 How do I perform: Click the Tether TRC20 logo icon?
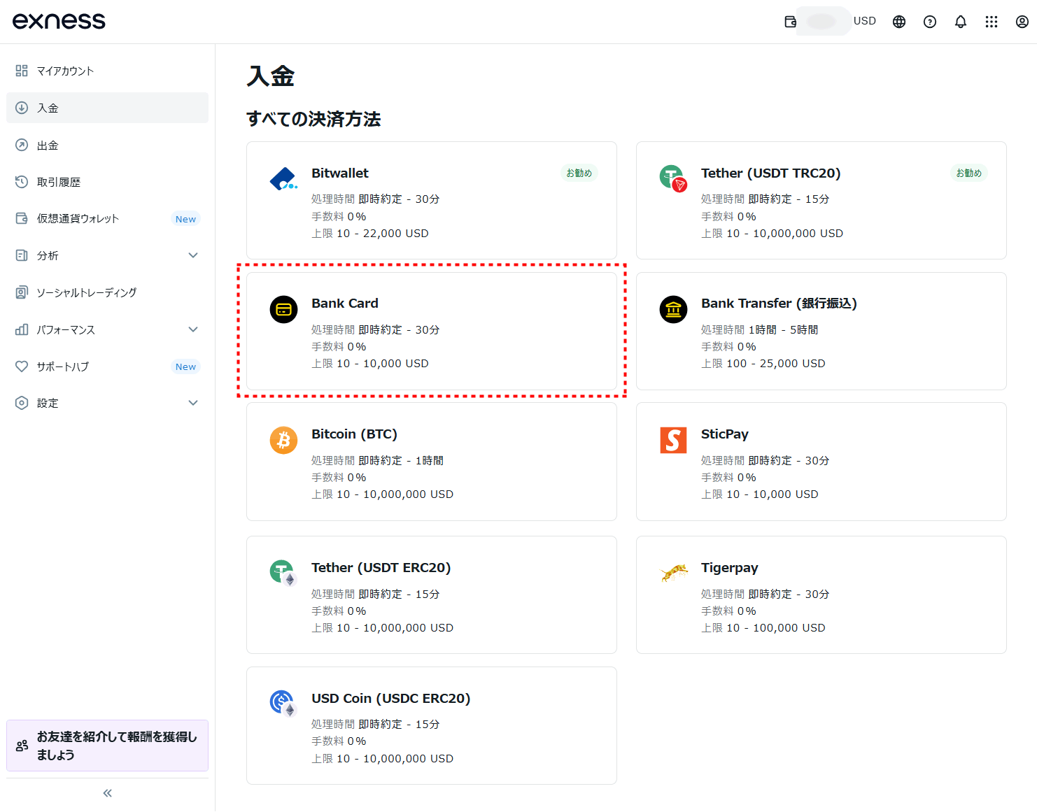[673, 178]
